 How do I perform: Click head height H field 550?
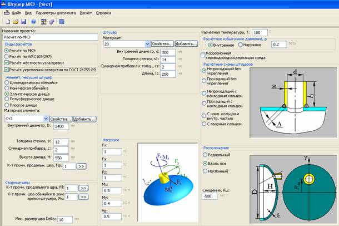(x=61, y=158)
